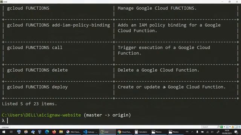
Task: Launch Microsoft Edge from the taskbar
Action: [x=47, y=132]
